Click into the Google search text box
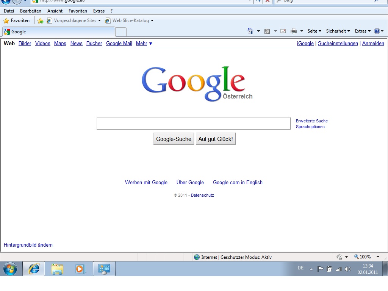The width and height of the screenshot is (388, 291). [x=194, y=124]
